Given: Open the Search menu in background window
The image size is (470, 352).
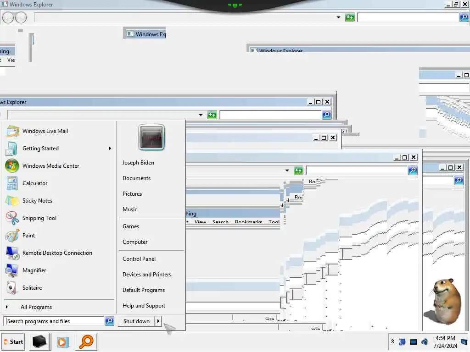Looking at the screenshot, I should click(220, 222).
